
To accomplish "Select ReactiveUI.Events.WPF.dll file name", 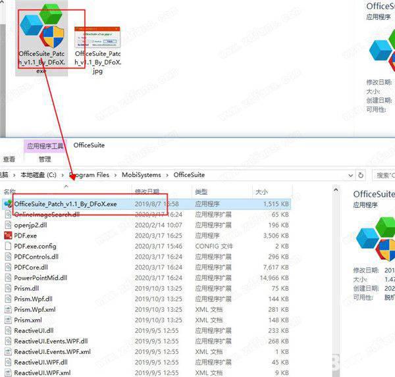I will click(x=51, y=341).
